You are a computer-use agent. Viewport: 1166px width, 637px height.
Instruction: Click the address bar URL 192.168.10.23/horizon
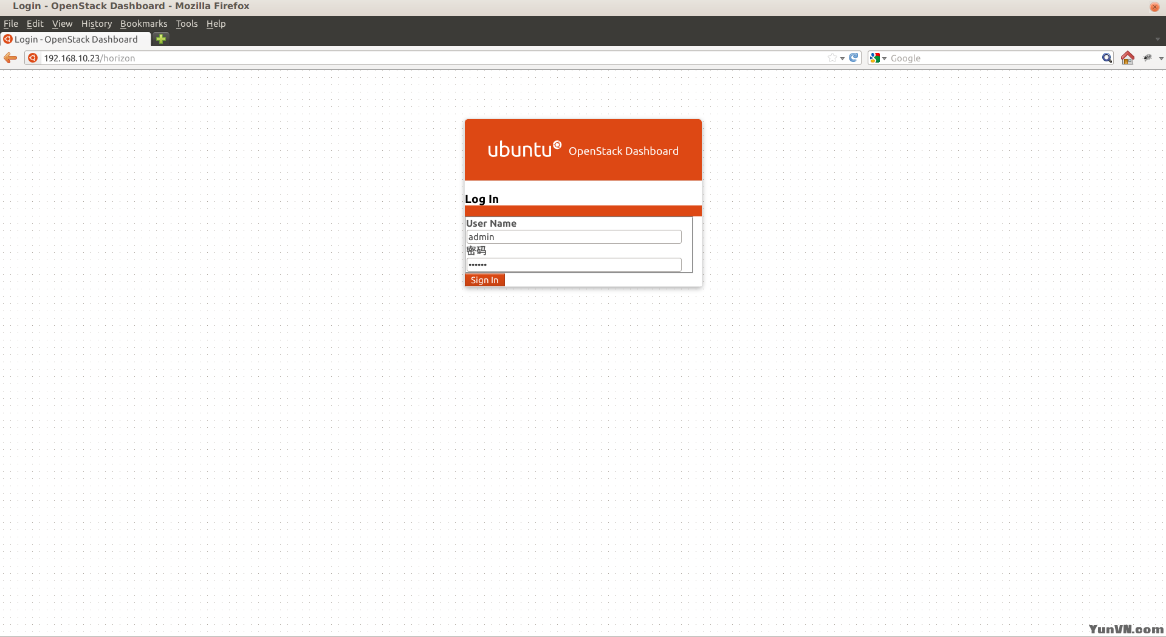(89, 58)
